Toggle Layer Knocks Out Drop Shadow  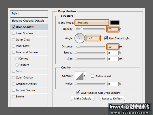coord(78,93)
